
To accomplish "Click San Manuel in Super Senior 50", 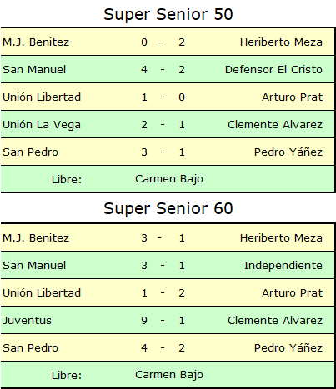I will (x=34, y=70).
